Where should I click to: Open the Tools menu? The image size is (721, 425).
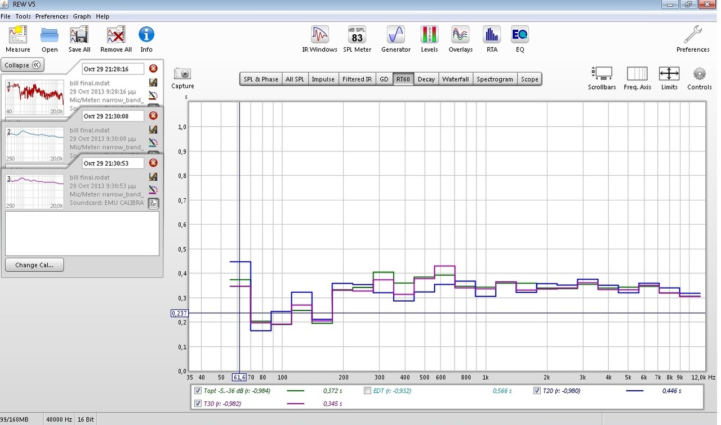click(x=23, y=16)
